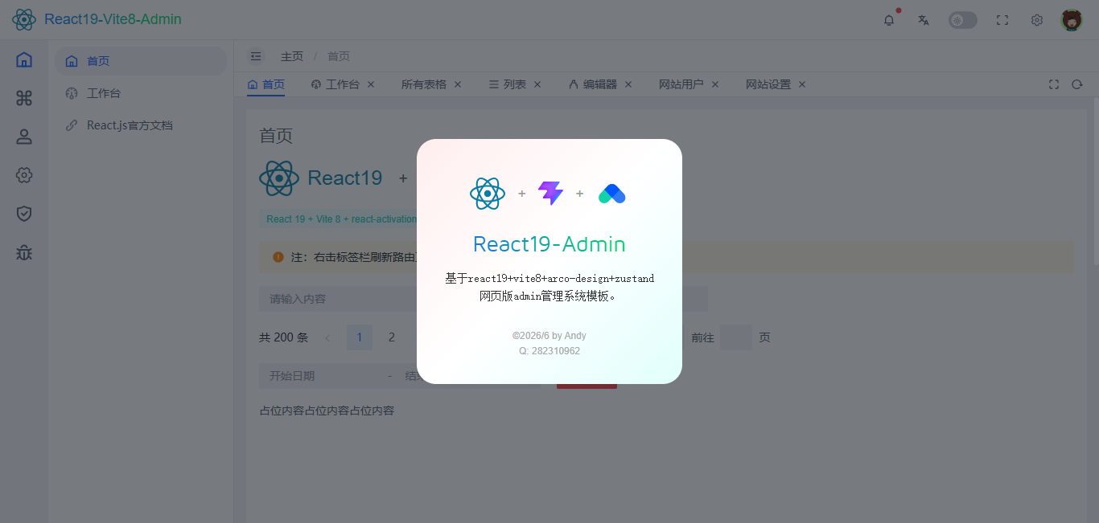Click the React19-Admin title in the dialog
The height and width of the screenshot is (523, 1099).
point(549,243)
